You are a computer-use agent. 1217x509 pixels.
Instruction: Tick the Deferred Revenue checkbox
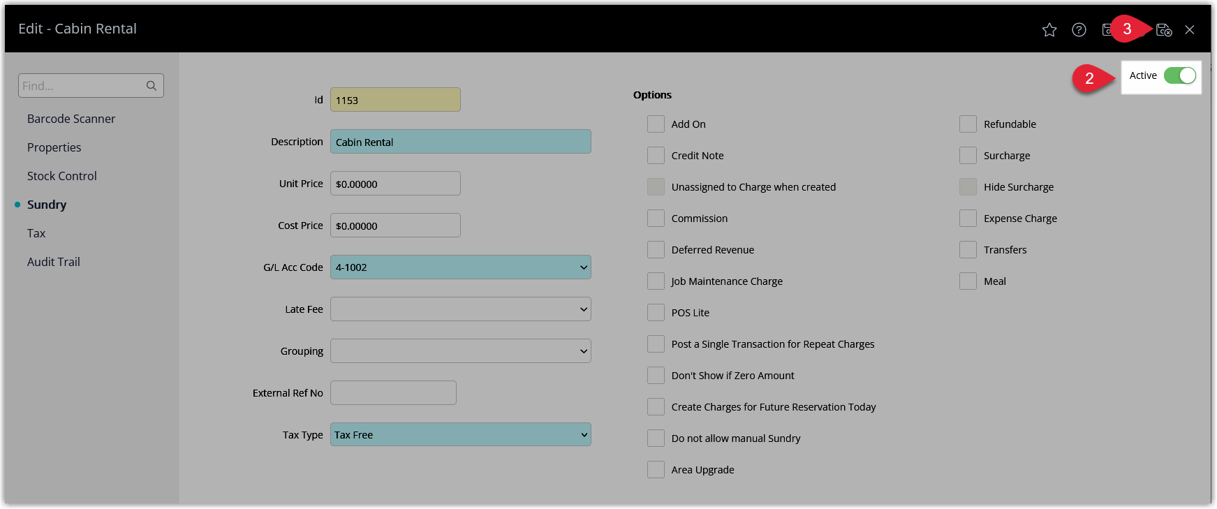tap(656, 250)
